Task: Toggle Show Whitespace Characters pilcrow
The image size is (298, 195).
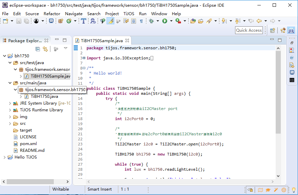Action: tap(141, 21)
